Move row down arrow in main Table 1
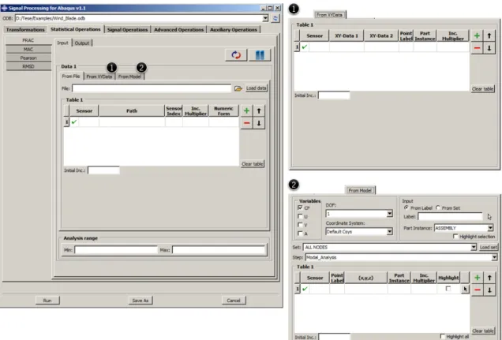The height and width of the screenshot is (340, 502). pos(259,123)
